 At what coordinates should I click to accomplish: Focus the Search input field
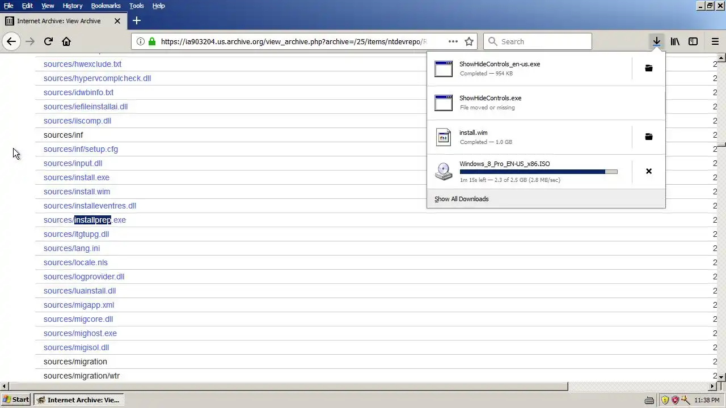coord(538,41)
